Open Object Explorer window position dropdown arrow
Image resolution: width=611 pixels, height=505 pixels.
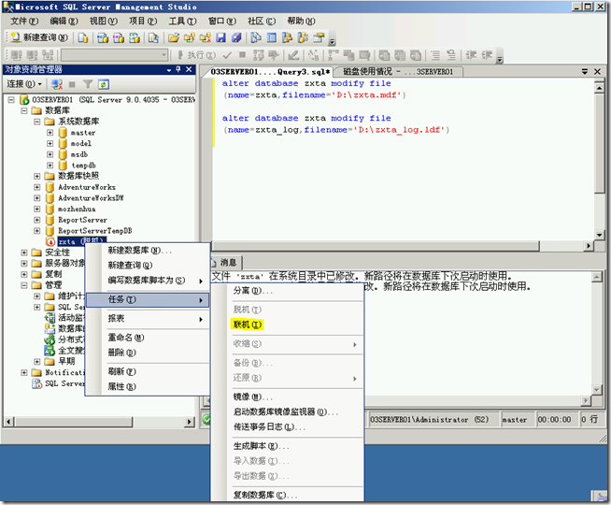click(169, 69)
